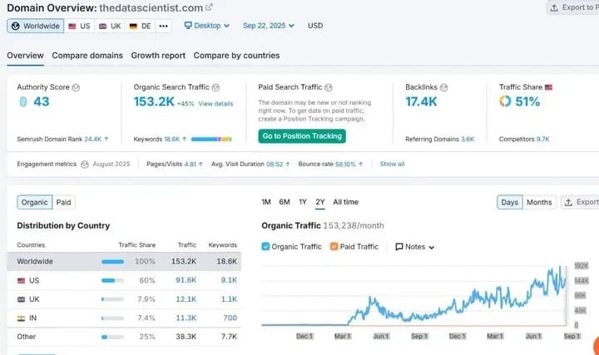Click the Go to Position Tracking button

click(x=300, y=136)
